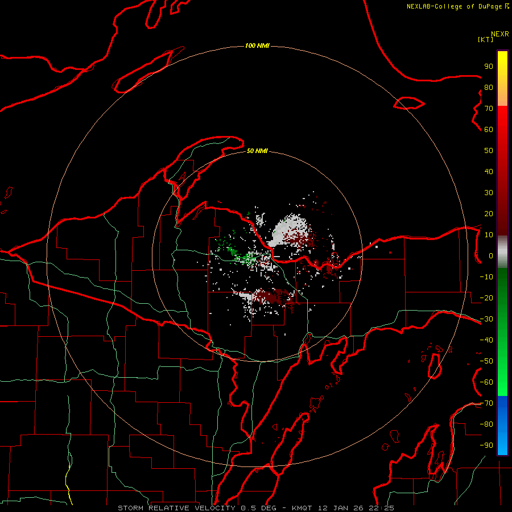The image size is (512, 512).
Task: Click the -40 value on the velocity scale
Action: point(486,340)
